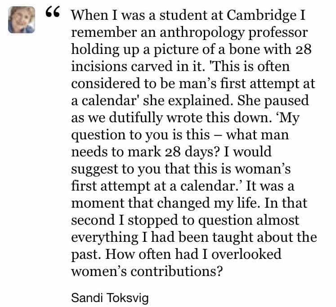Viewport: 336px width, 307px height.
Task: Select the word 'professor' in the second line
Action: pyautogui.click(x=278, y=32)
